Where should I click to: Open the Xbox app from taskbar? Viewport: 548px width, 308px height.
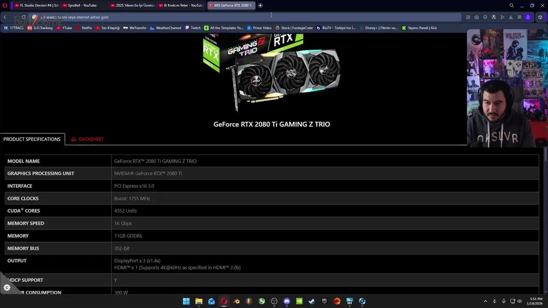(262, 301)
